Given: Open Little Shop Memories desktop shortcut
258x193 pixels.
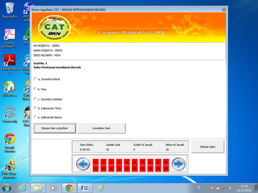Looking at the screenshot, I should click(10, 169).
